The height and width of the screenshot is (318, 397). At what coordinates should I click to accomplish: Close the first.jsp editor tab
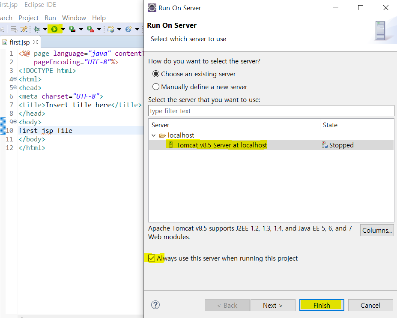click(x=36, y=42)
